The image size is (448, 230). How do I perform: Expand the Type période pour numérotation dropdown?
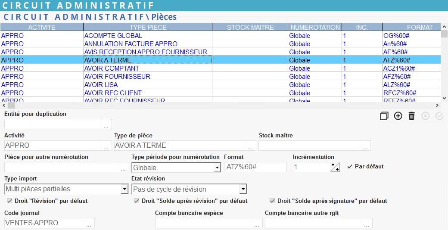(217, 168)
